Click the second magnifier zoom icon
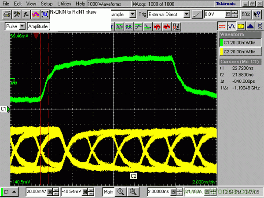 pos(130,191)
